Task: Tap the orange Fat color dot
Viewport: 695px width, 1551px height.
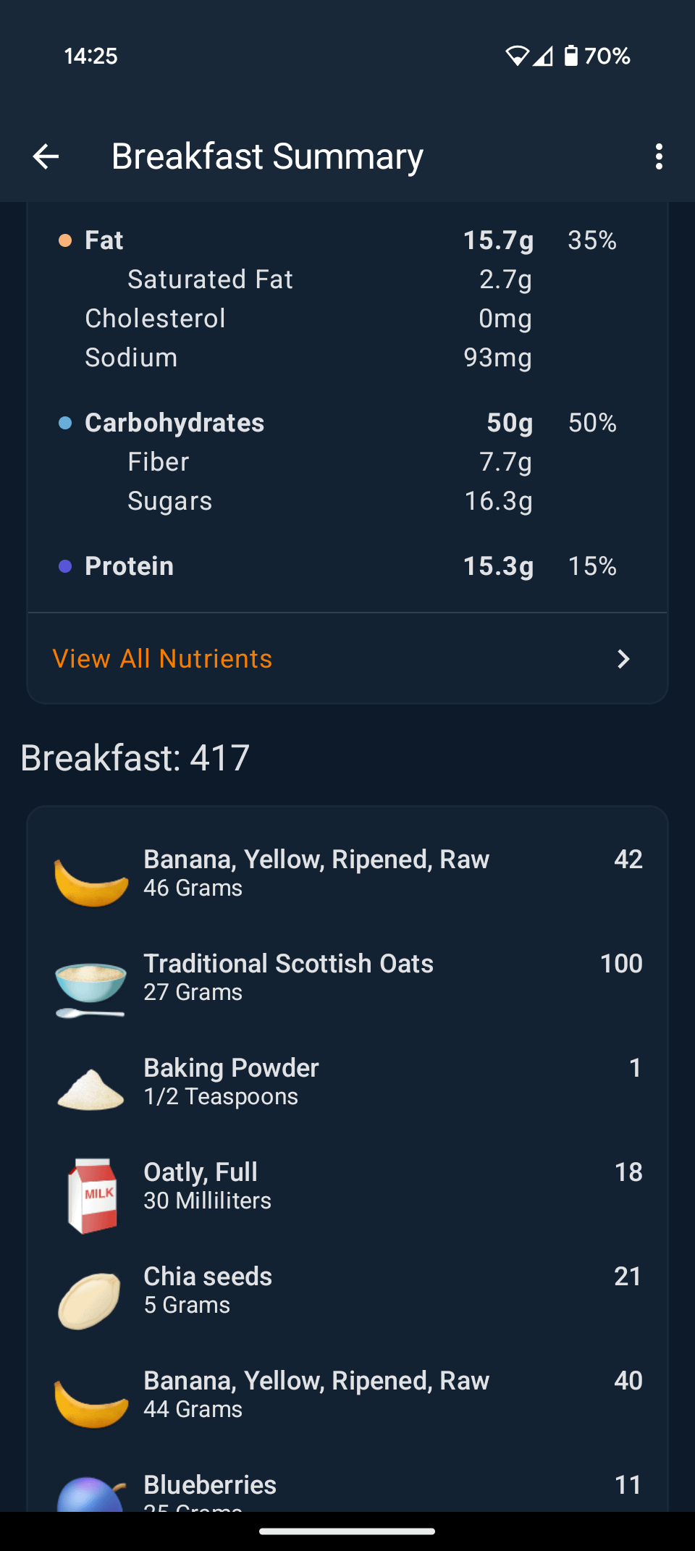Action: pyautogui.click(x=65, y=240)
